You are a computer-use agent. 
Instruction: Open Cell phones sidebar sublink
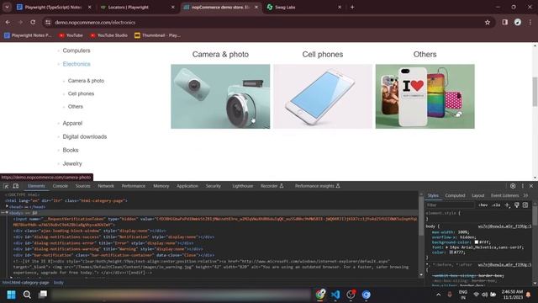81,93
